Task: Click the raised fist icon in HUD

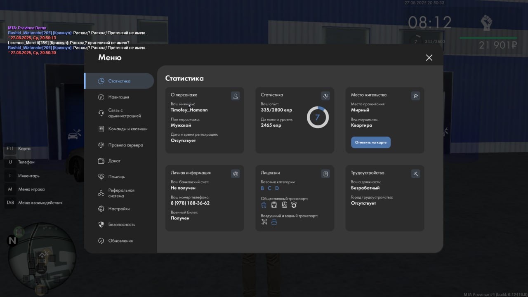Action: click(487, 23)
